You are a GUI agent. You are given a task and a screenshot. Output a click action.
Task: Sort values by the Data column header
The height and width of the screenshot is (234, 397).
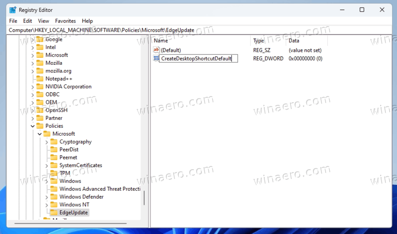[307, 41]
